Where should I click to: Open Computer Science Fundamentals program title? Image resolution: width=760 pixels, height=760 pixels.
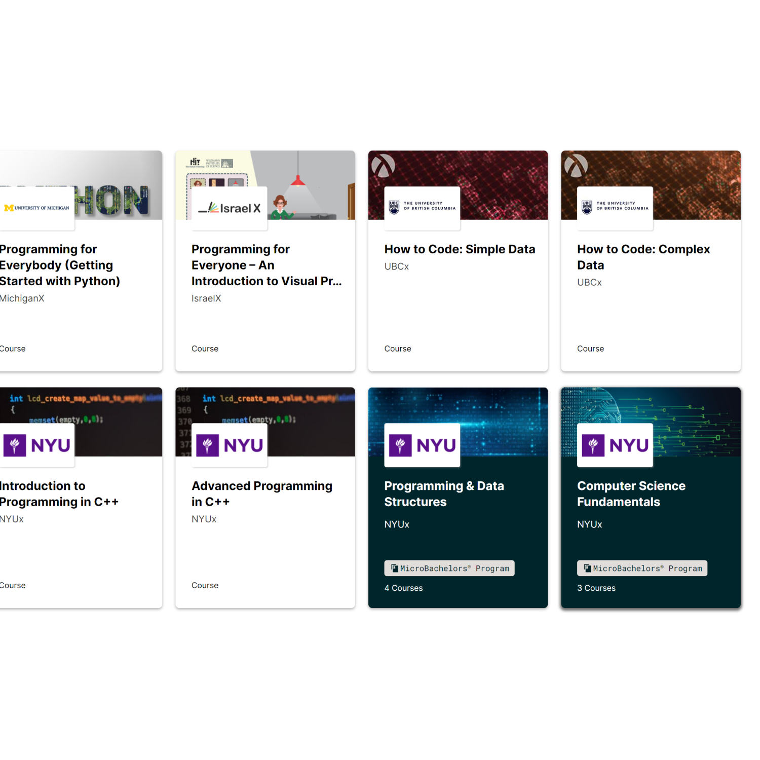coord(631,493)
